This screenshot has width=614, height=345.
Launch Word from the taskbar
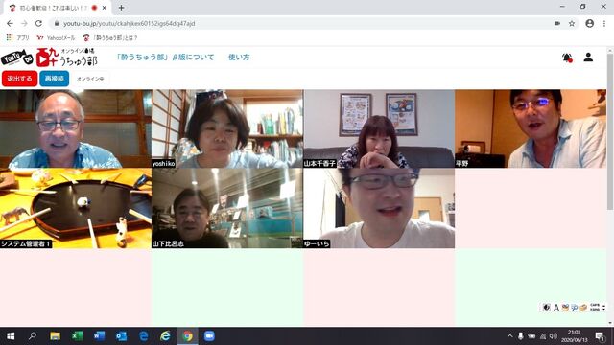pos(99,336)
